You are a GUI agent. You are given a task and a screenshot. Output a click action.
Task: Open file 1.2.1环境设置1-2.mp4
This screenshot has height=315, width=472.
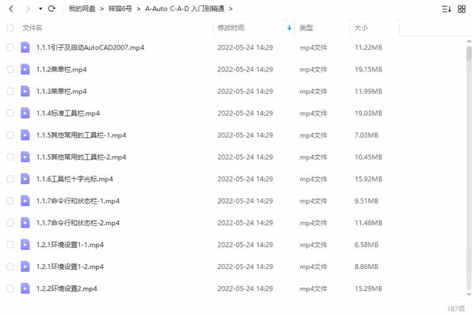tap(70, 267)
